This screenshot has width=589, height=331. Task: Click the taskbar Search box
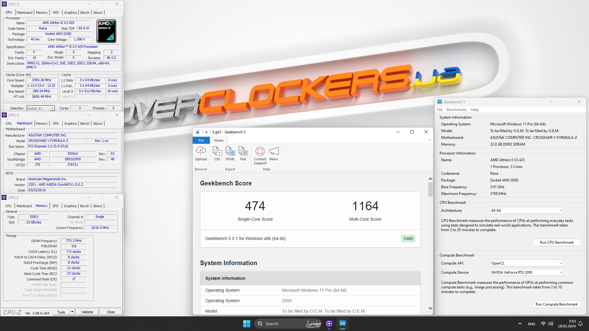[288, 324]
